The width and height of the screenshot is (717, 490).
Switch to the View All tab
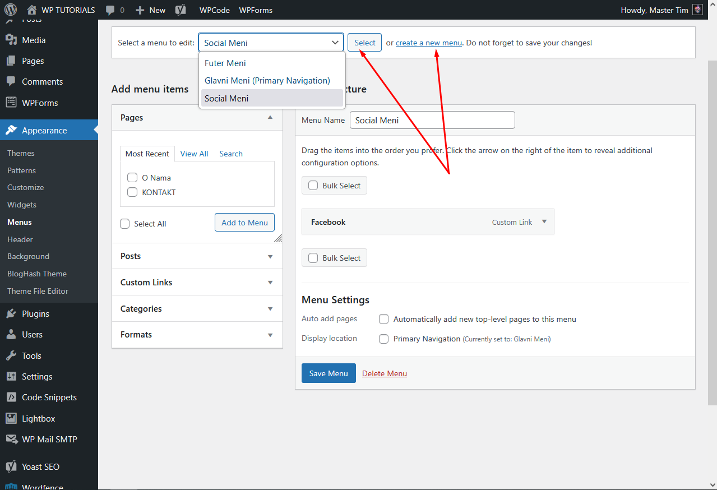pyautogui.click(x=194, y=154)
